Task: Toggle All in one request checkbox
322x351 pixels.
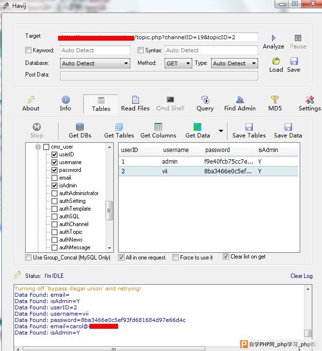Action: point(121,258)
